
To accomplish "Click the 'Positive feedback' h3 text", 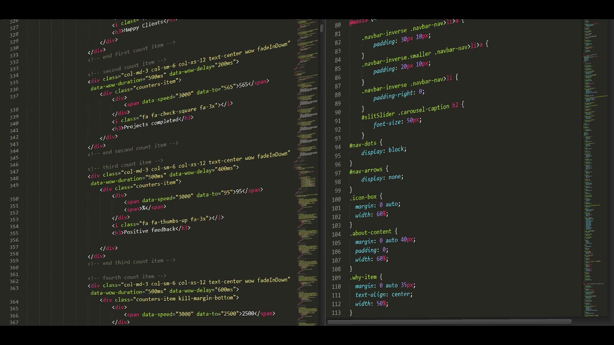I will [150, 230].
